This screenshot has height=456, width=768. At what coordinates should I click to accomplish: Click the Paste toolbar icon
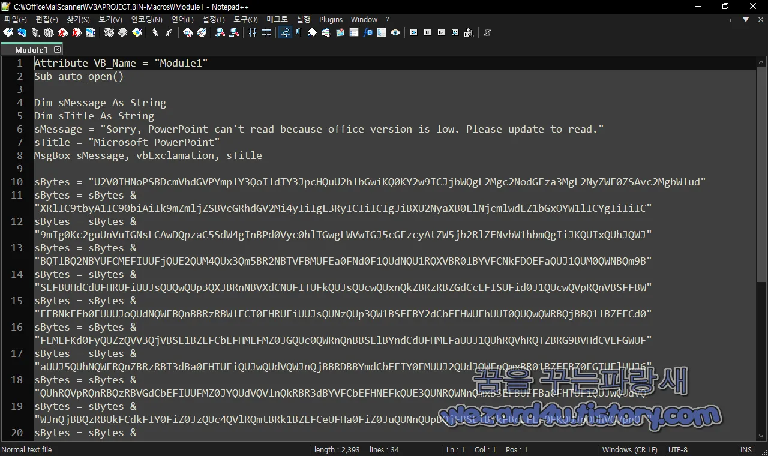click(x=137, y=32)
